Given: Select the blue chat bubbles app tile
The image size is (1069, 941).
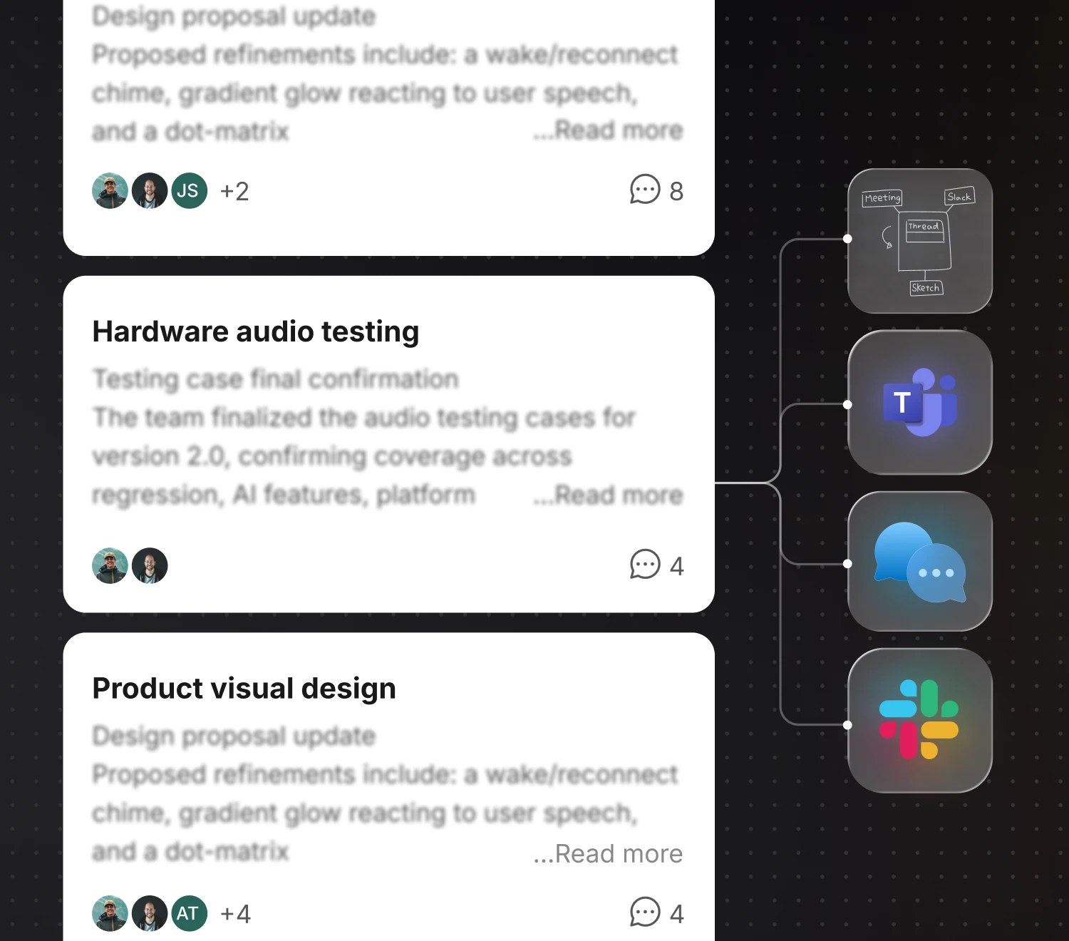Looking at the screenshot, I should (x=920, y=561).
